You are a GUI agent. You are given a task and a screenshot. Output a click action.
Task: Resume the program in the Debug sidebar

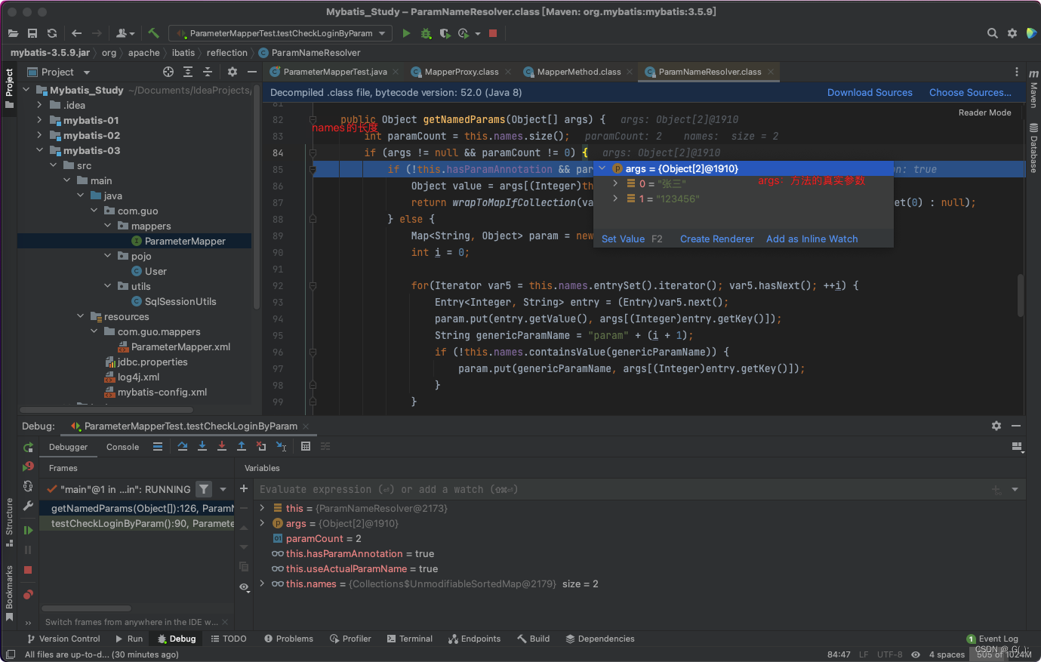coord(28,530)
